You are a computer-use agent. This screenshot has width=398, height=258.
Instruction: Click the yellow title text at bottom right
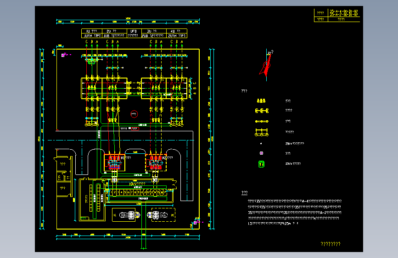click(331, 244)
